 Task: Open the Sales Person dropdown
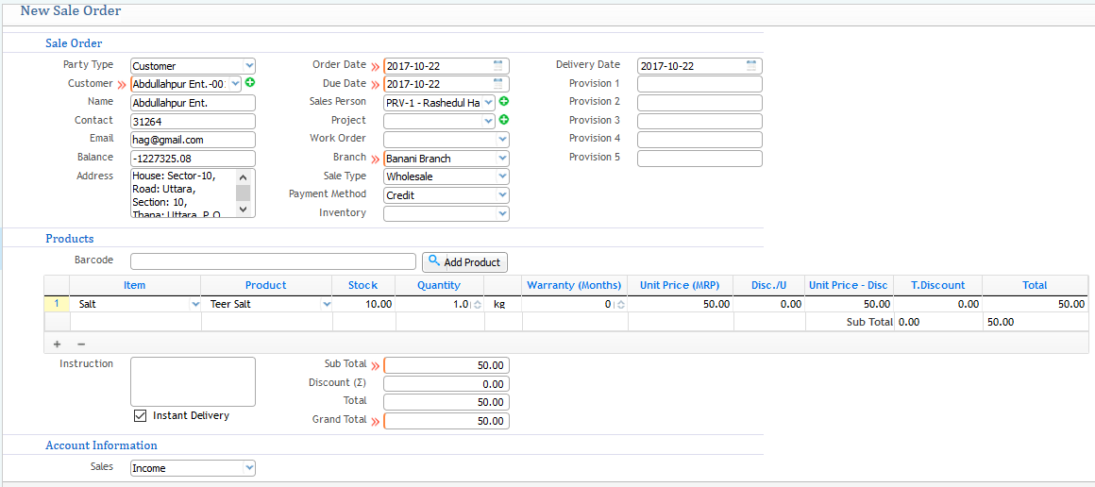pos(489,102)
